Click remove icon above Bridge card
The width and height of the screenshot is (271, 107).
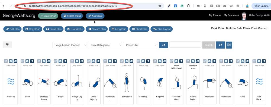60,61
